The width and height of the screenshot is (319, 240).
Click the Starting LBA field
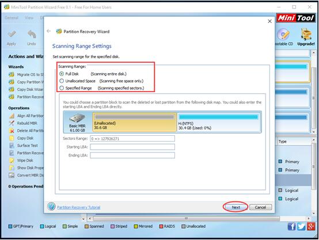pos(132,147)
